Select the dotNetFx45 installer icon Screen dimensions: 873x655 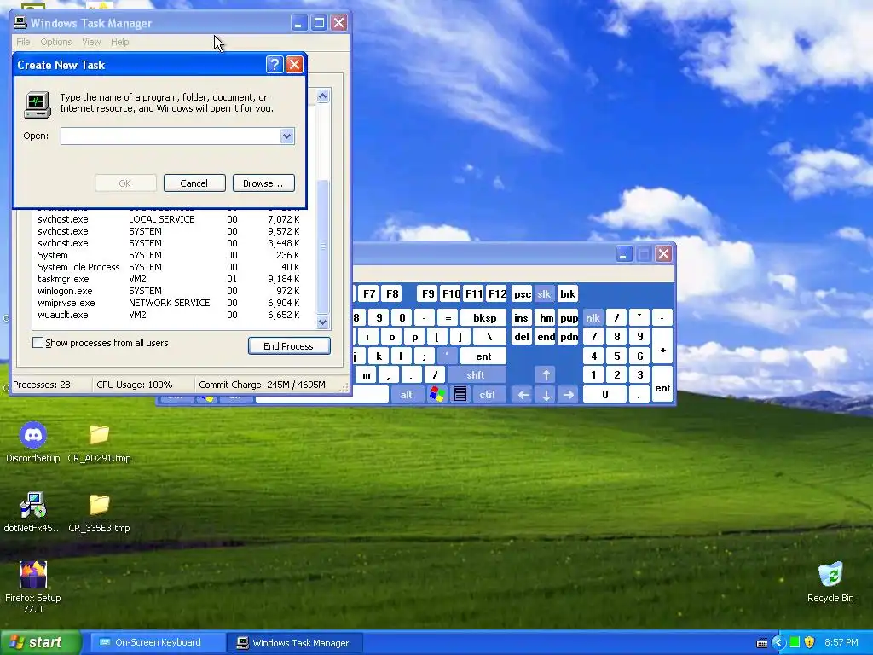click(x=33, y=512)
